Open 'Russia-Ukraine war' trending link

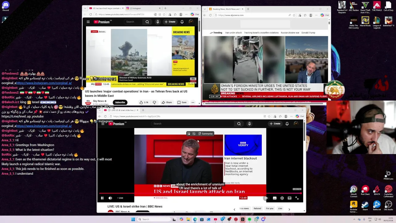pyautogui.click(x=290, y=33)
